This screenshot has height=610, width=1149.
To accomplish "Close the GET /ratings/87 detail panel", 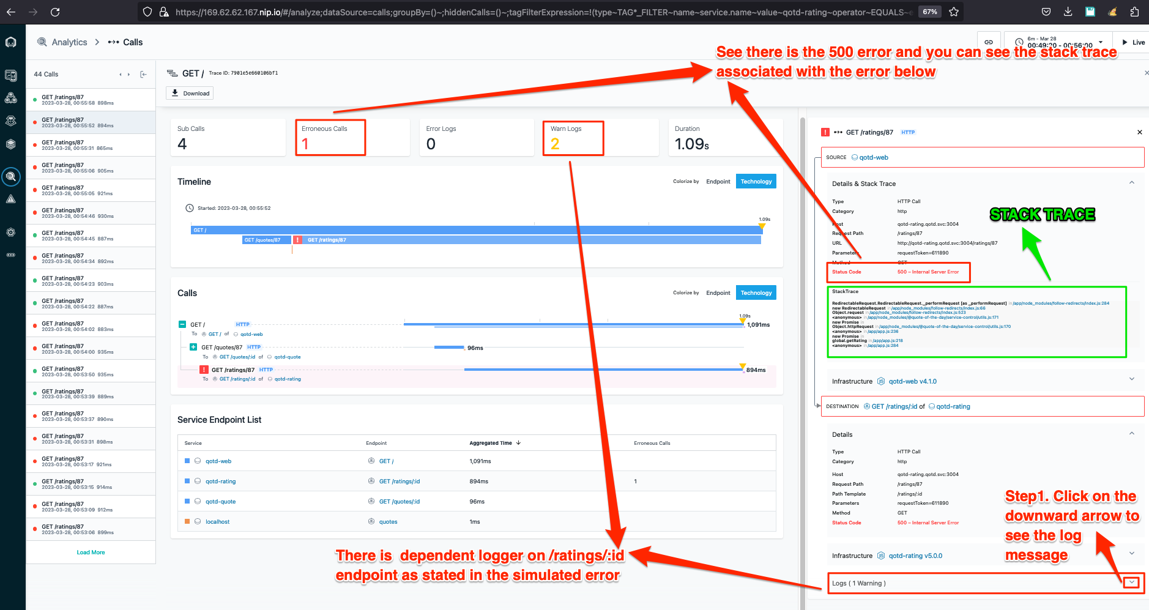I will 1139,132.
